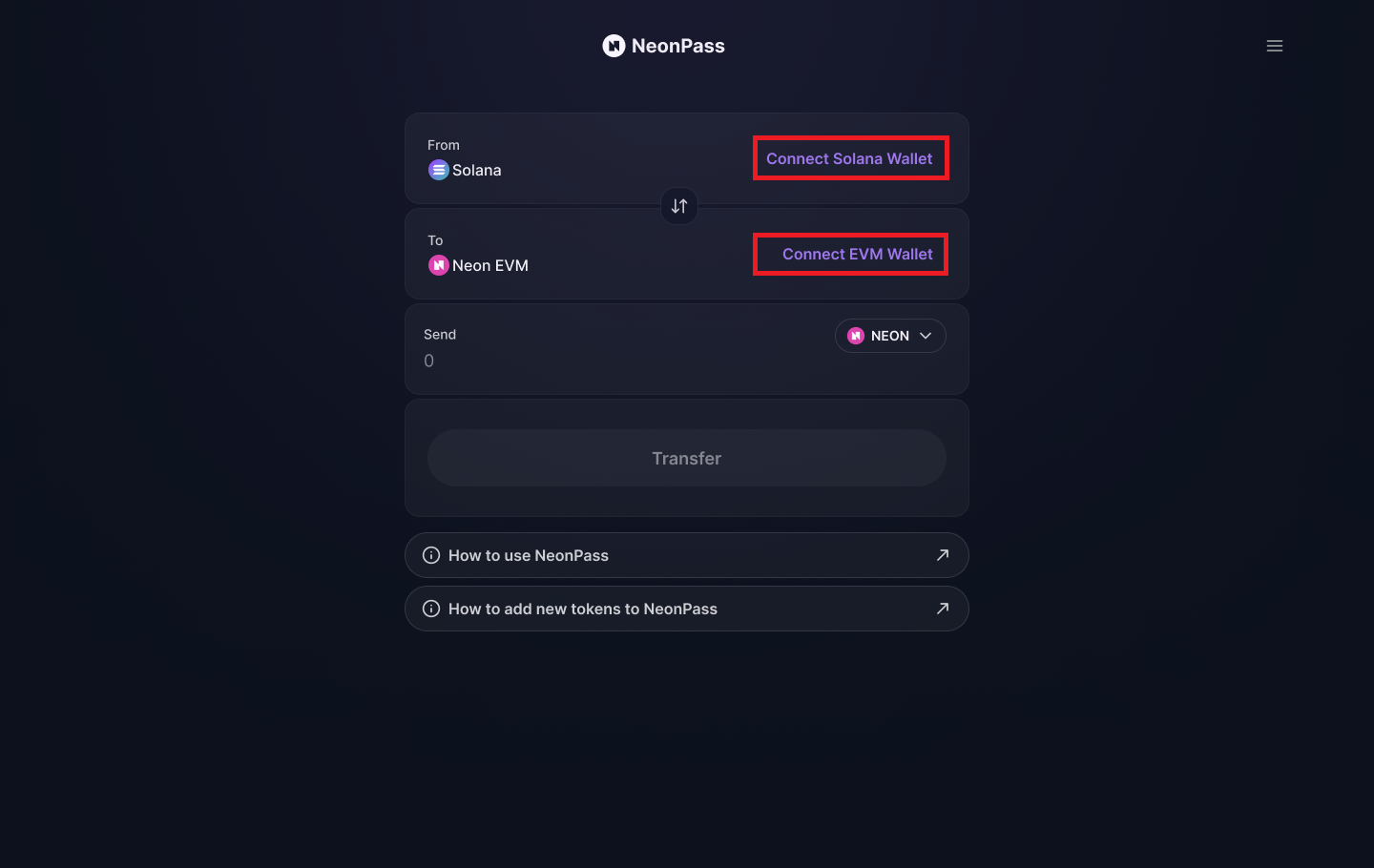
Task: Click the Neon EVM network icon
Action: pos(438,265)
